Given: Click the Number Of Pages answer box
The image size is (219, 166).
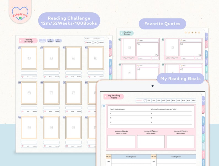Looking at the screenshot, I should (151, 141).
